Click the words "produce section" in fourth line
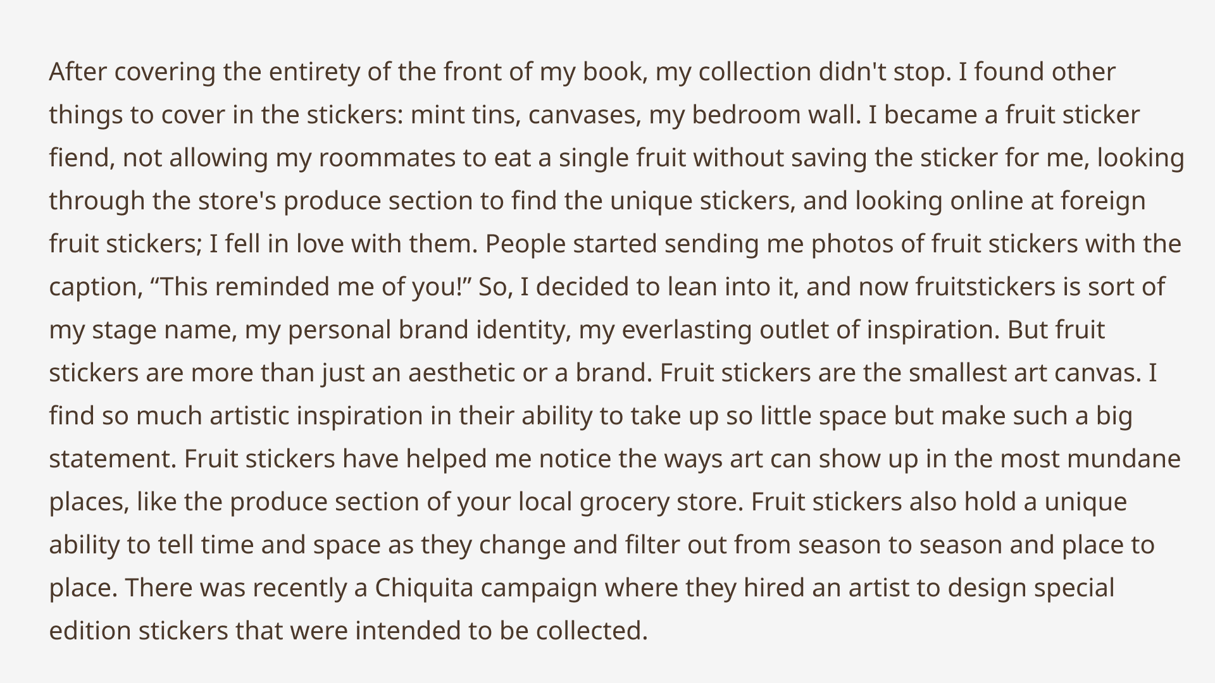Image resolution: width=1215 pixels, height=683 pixels. (x=378, y=201)
